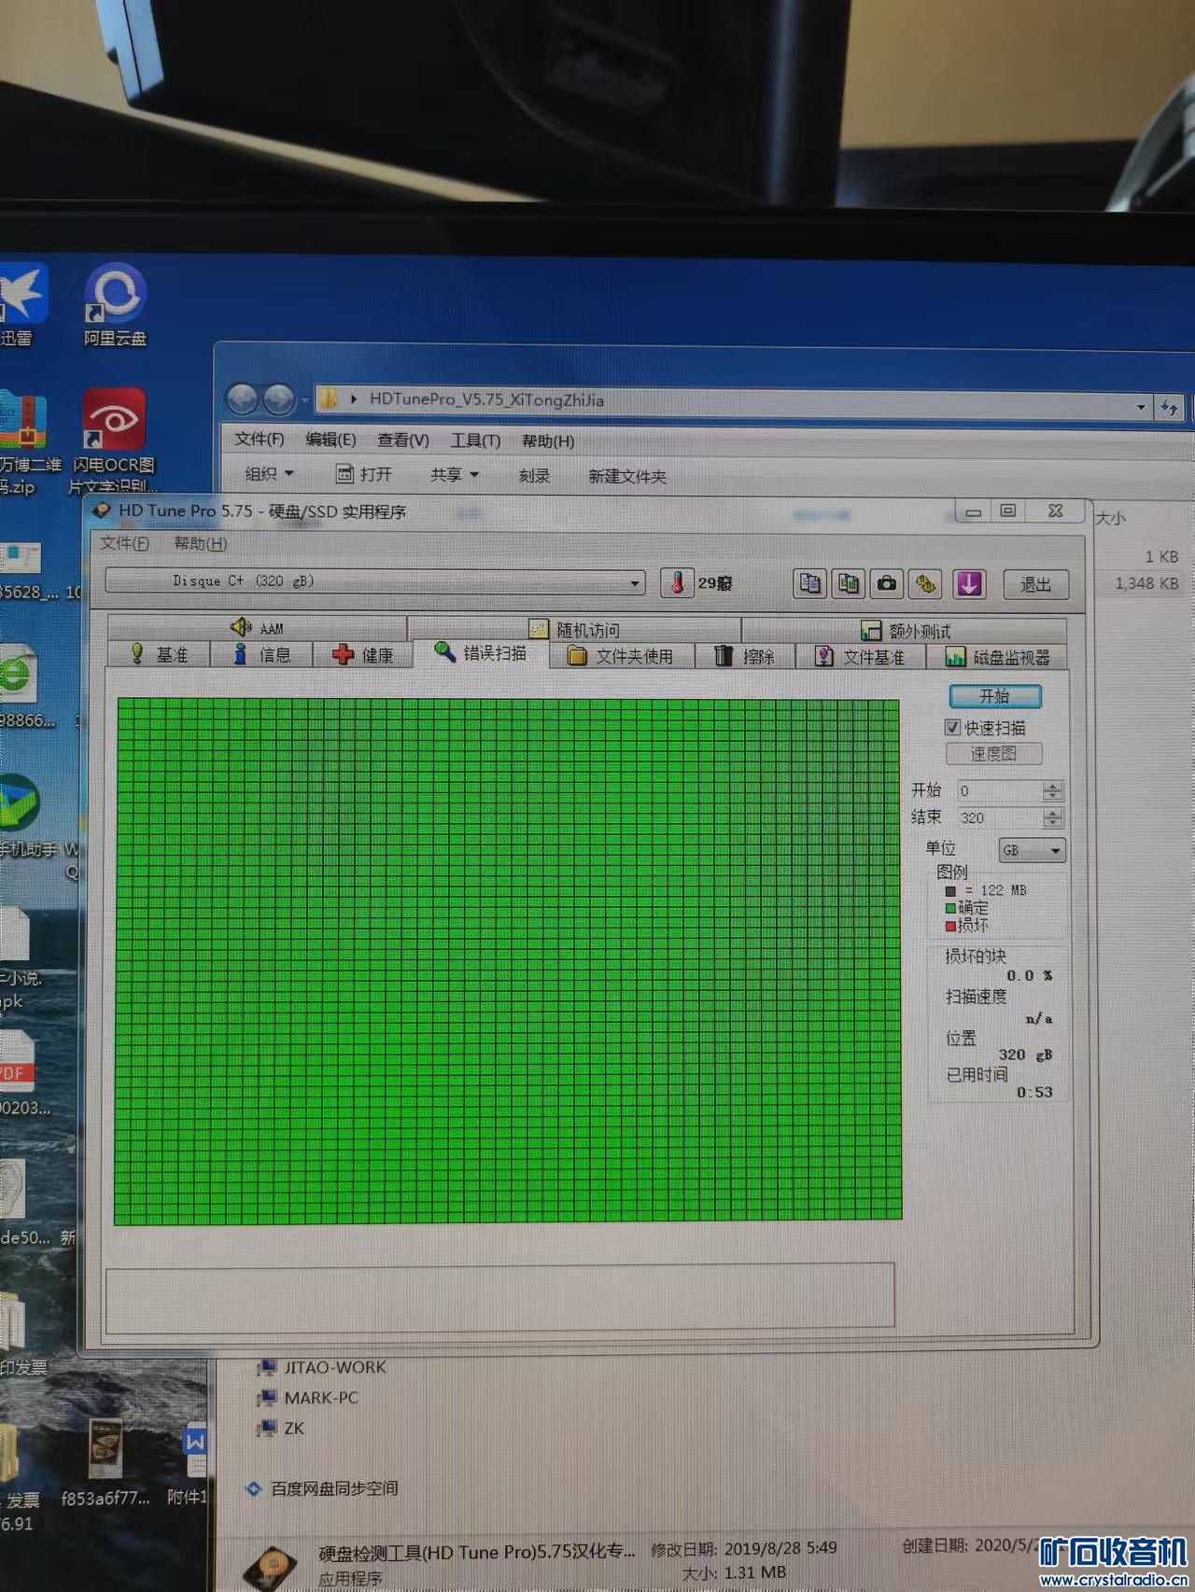Click the purple down-arrow tray icon
Viewport: 1195px width, 1592px height.
coord(970,584)
